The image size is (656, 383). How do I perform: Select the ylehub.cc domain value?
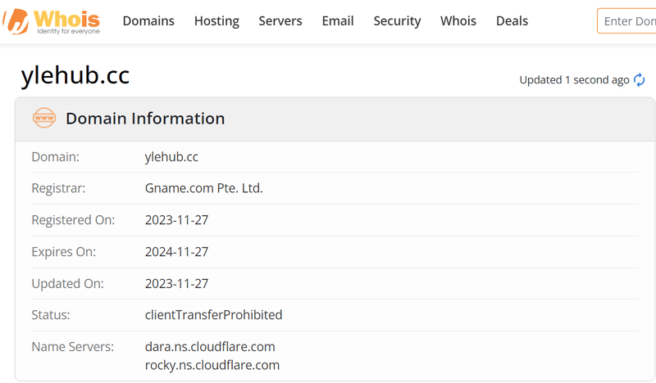point(171,157)
